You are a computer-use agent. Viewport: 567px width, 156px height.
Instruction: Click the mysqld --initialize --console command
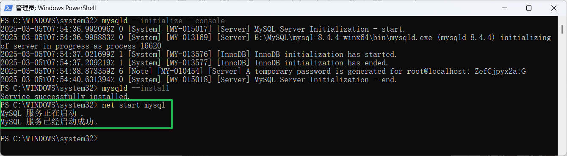tap(163, 21)
